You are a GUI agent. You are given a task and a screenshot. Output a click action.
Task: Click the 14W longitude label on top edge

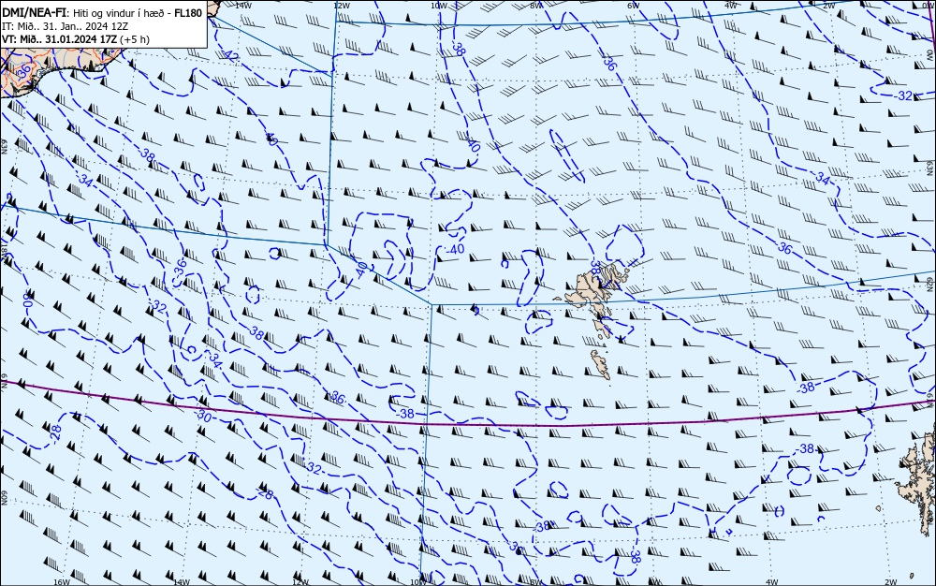[242, 6]
